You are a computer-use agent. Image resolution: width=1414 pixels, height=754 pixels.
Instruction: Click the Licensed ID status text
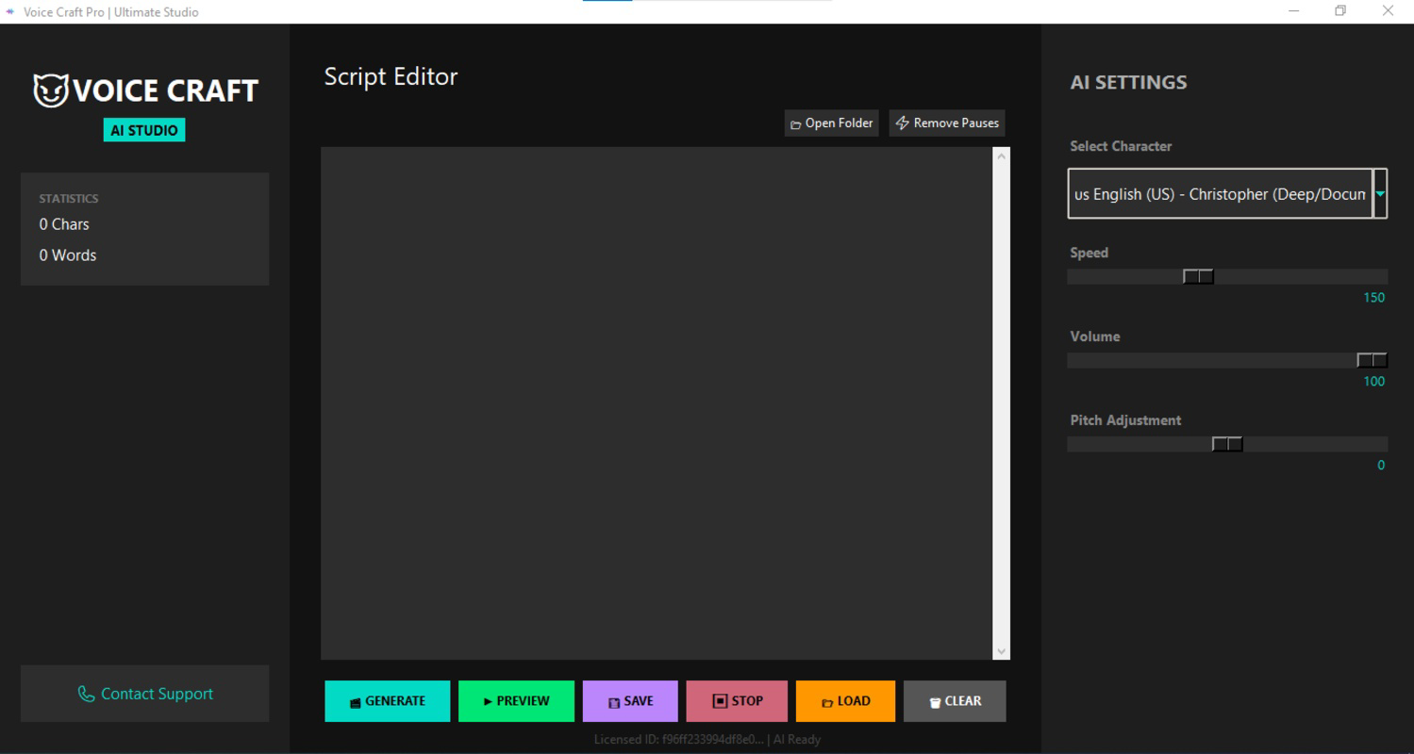tap(707, 740)
